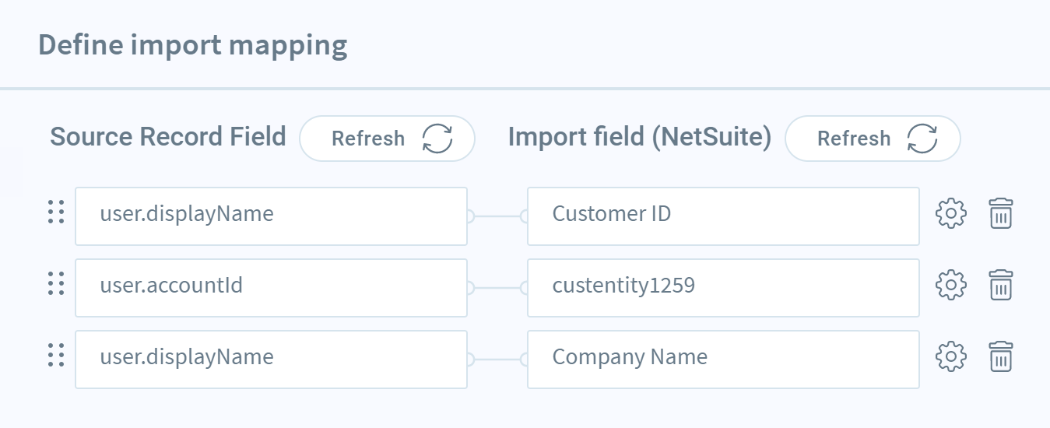Focus user.displayName source field mapped to Customer ID
Image resolution: width=1050 pixels, height=428 pixels.
(271, 216)
